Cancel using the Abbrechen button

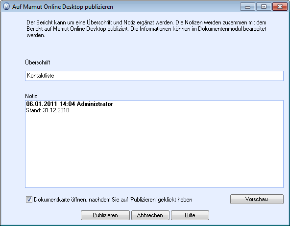(x=150, y=215)
